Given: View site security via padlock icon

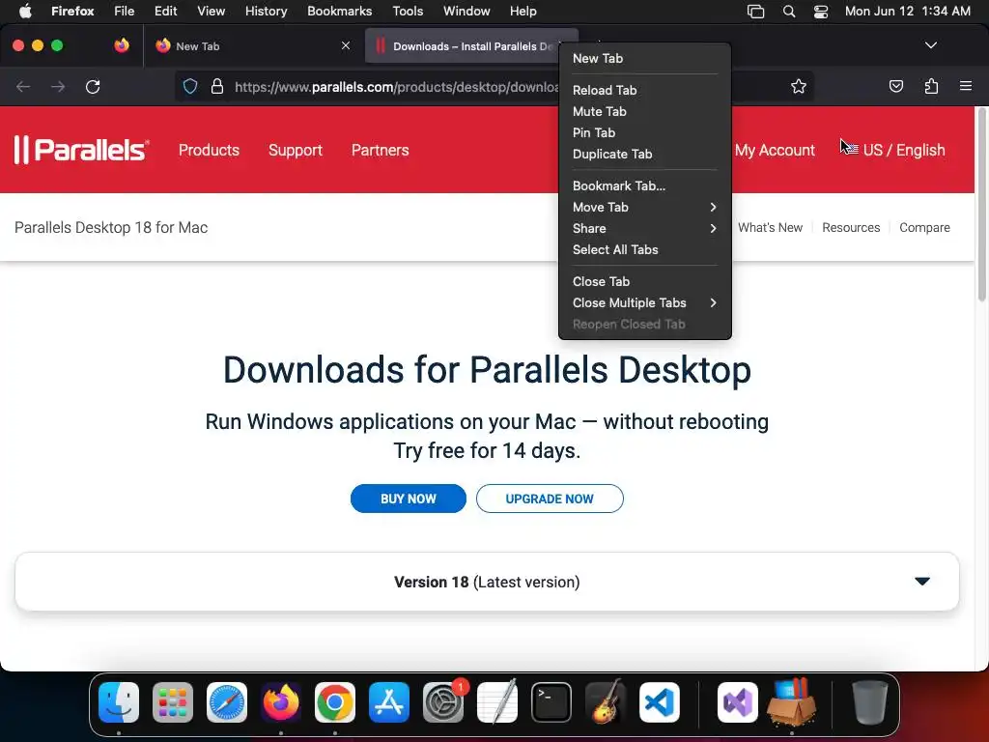Looking at the screenshot, I should [x=217, y=86].
